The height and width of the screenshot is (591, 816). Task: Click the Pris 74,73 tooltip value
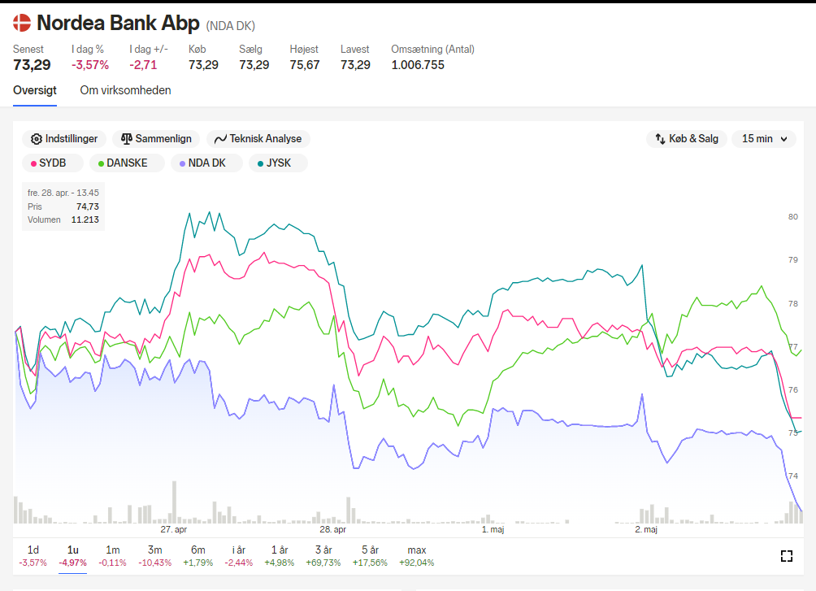point(88,206)
